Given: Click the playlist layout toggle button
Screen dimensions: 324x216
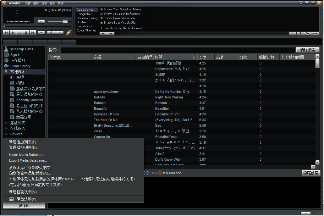Looking at the screenshot, I should pyautogui.click(x=315, y=34).
